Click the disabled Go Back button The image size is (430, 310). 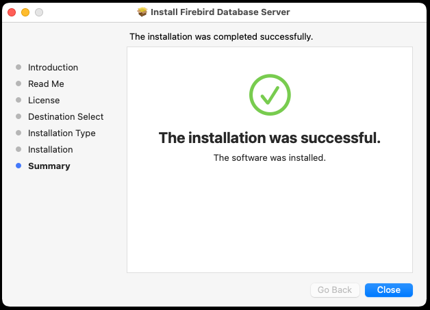[x=335, y=290]
